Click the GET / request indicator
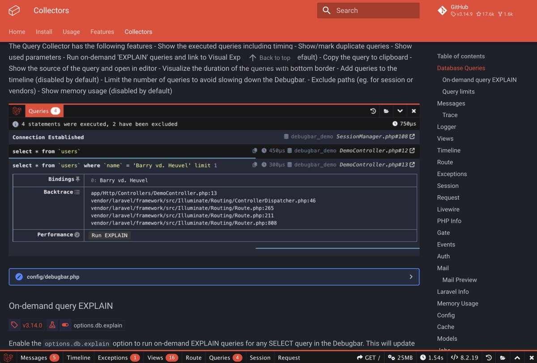The width and height of the screenshot is (537, 363). (368, 358)
